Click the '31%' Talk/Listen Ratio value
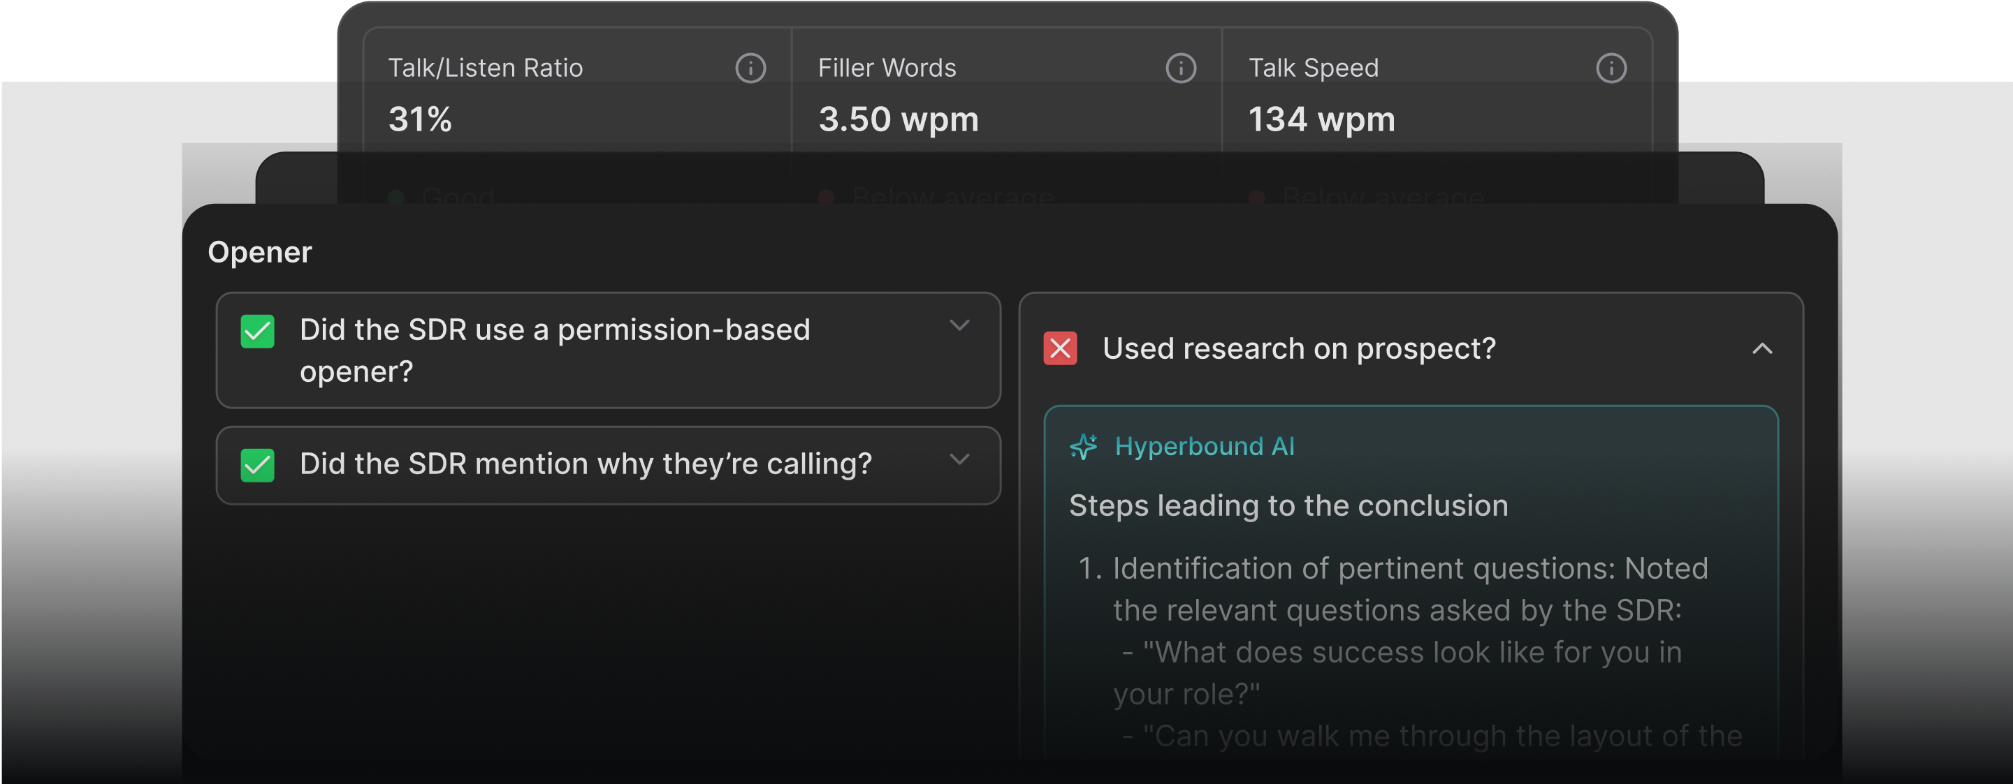Image resolution: width=2013 pixels, height=784 pixels. (420, 119)
